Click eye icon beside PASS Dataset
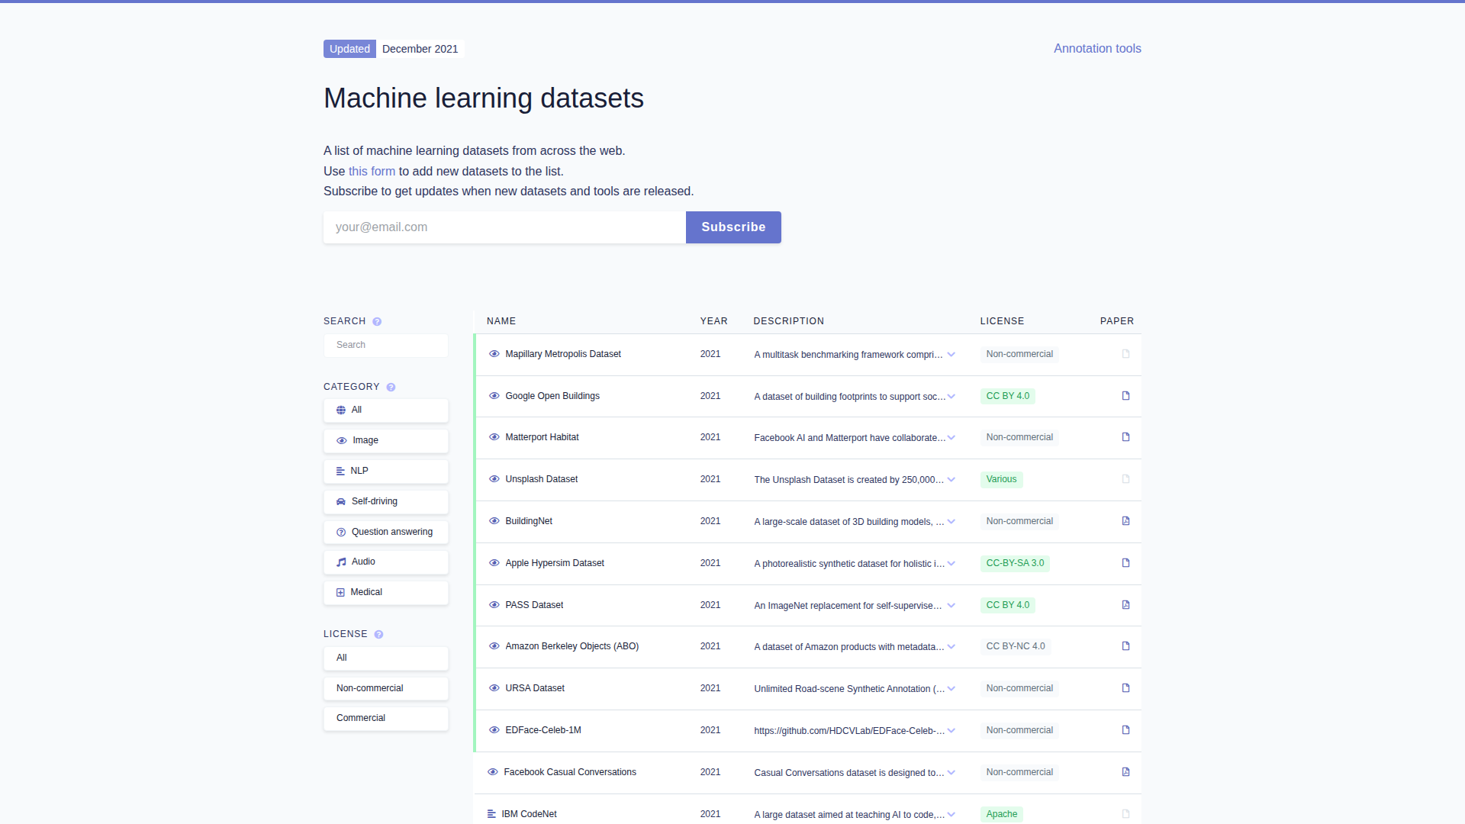Image resolution: width=1465 pixels, height=824 pixels. coord(494,605)
